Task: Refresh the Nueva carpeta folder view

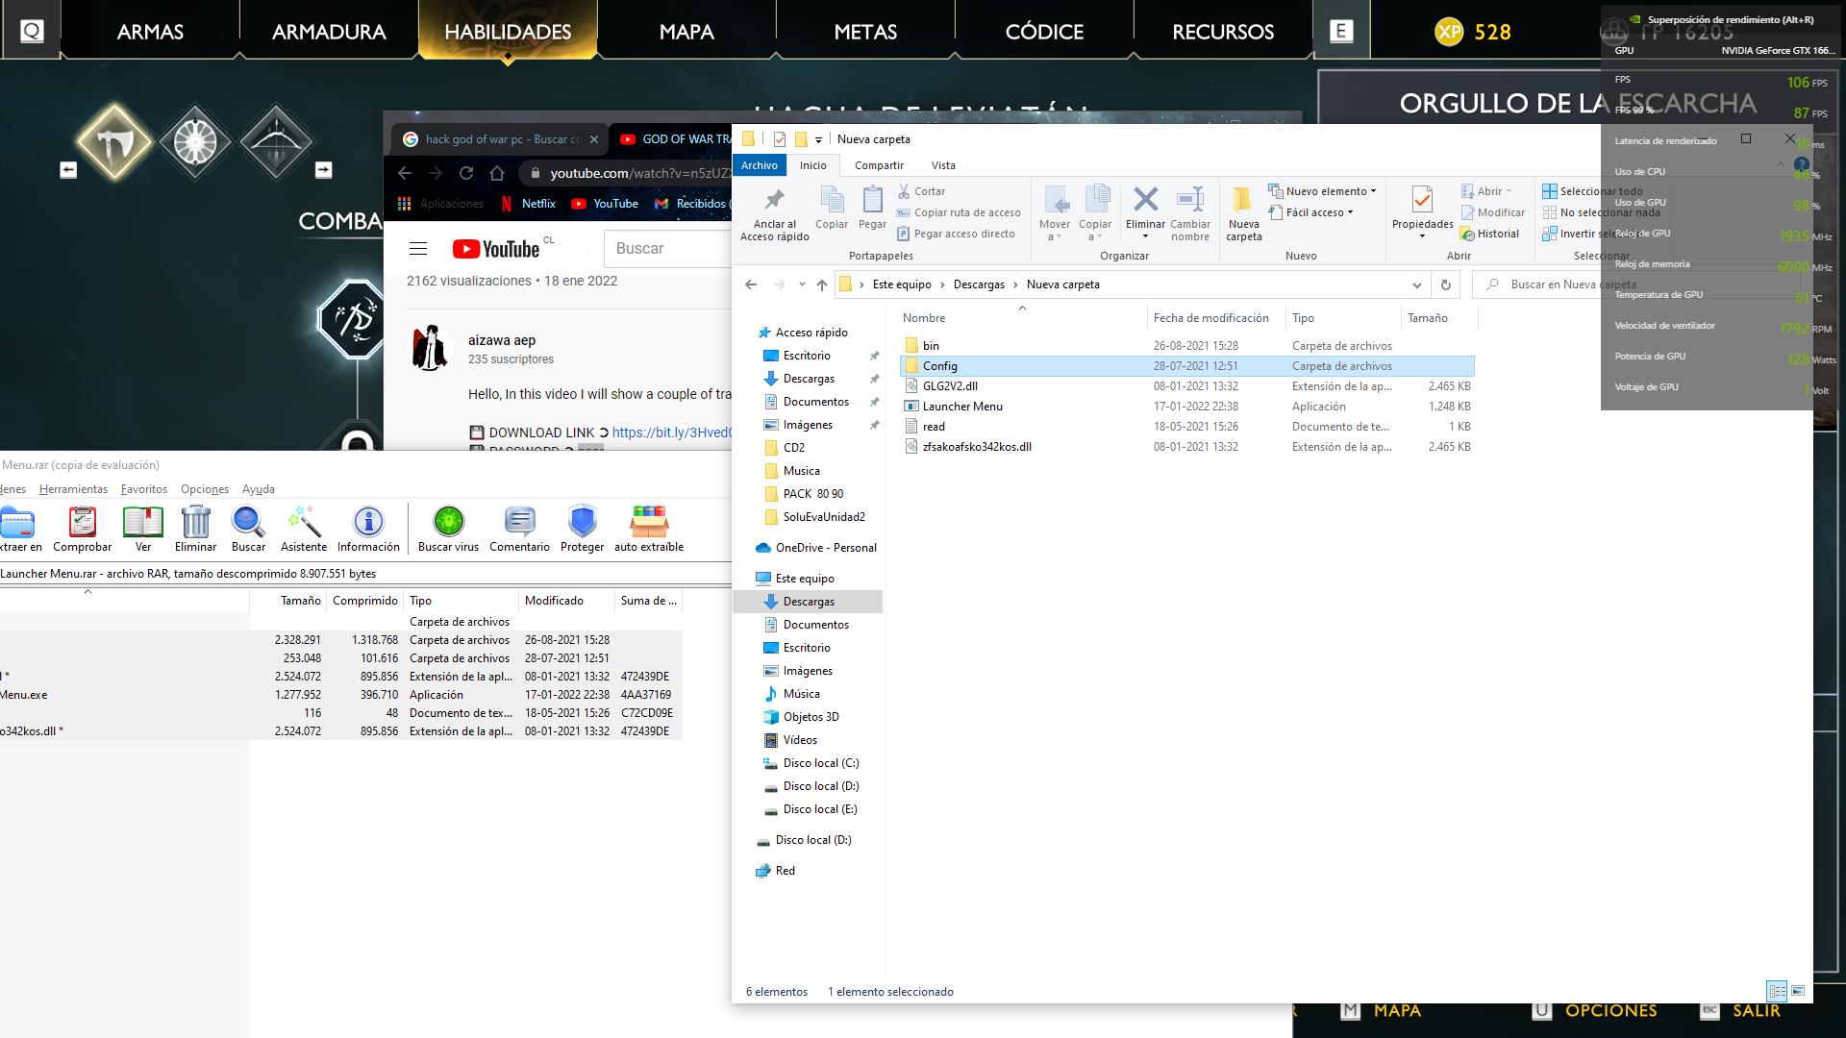Action: tap(1445, 284)
